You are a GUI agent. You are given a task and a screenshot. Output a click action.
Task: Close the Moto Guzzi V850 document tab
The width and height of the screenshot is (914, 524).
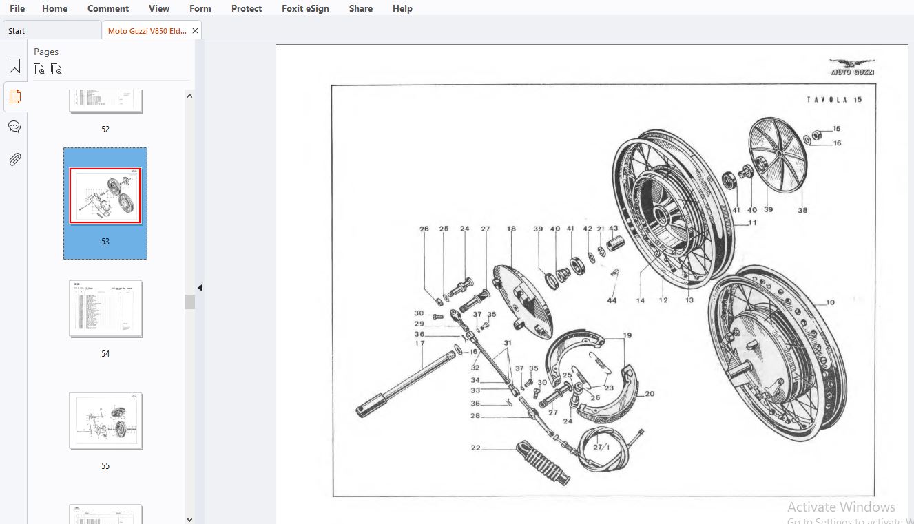click(x=196, y=31)
